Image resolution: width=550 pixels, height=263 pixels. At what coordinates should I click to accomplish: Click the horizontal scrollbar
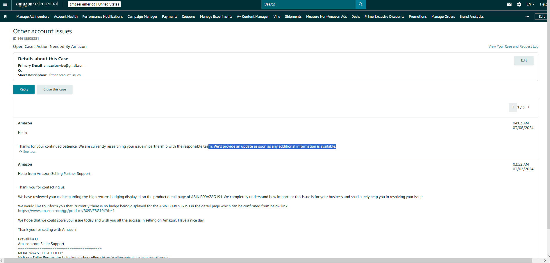click(x=267, y=261)
